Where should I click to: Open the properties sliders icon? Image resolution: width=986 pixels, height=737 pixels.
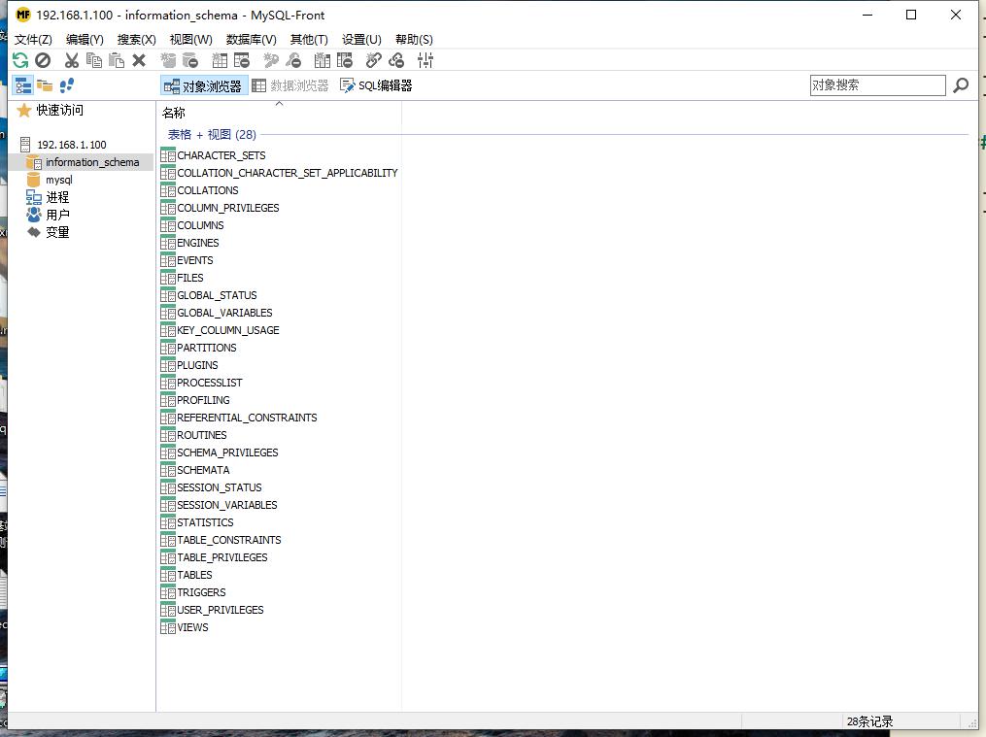[x=425, y=60]
